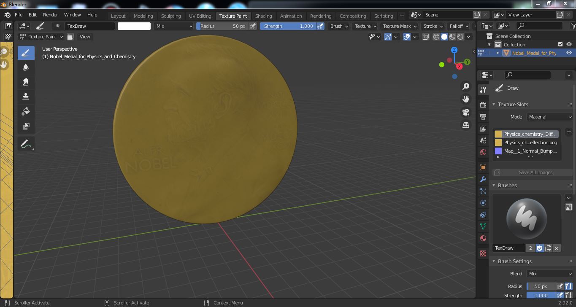This screenshot has height=307, width=576.
Task: Toggle header Strength pressure sensitivity
Action: point(321,26)
